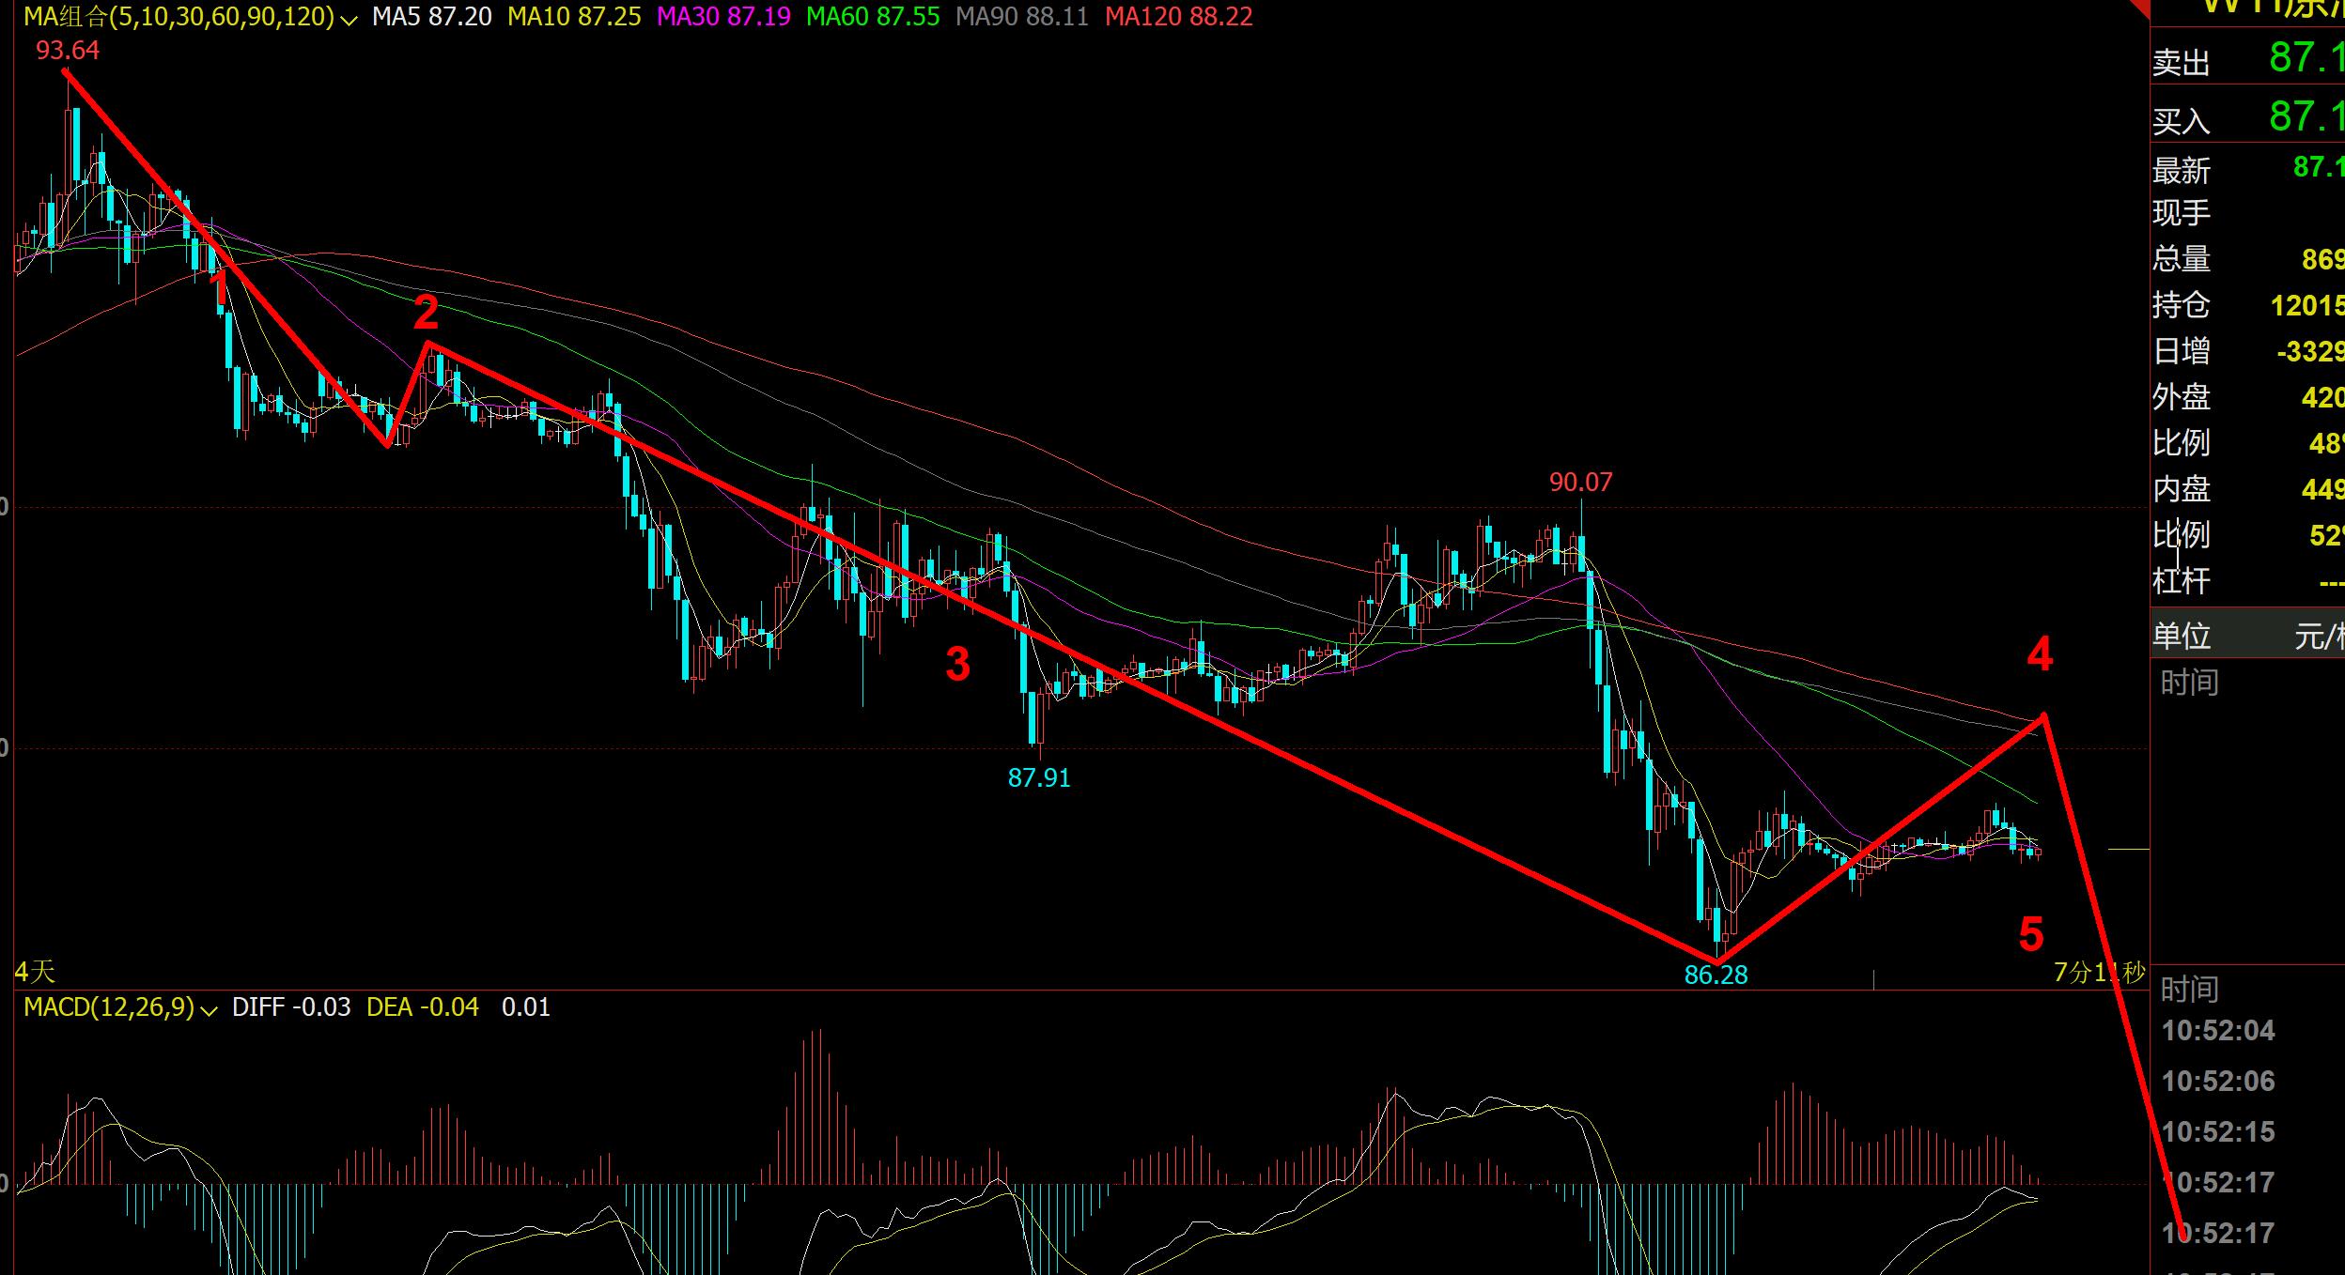Select the MA10 87.25 legend value
This screenshot has height=1275, width=2345.
pyautogui.click(x=574, y=17)
